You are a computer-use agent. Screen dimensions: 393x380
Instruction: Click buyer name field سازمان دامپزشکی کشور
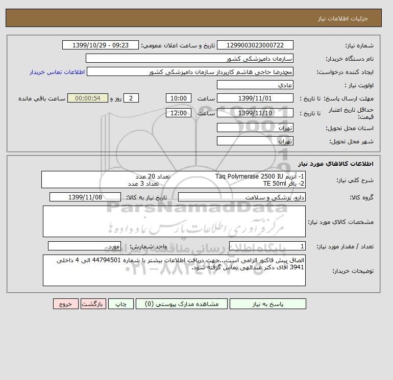point(189,58)
